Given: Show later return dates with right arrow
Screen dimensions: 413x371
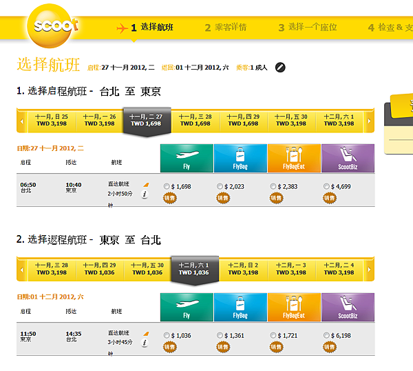Looking at the screenshot, I should tap(369, 270).
